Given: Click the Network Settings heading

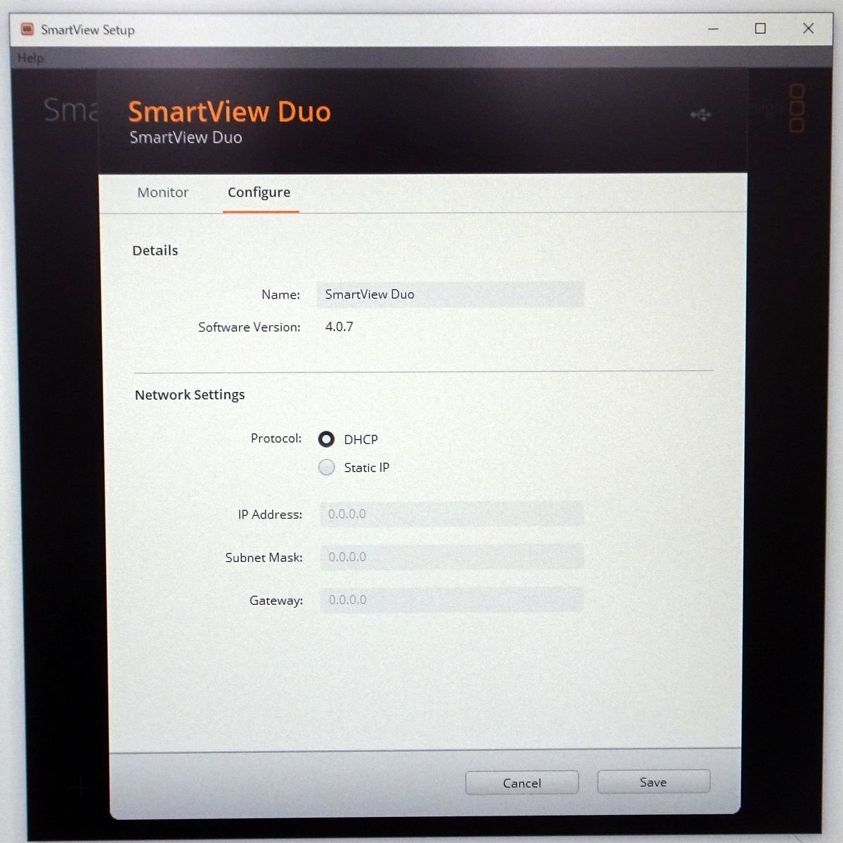Looking at the screenshot, I should [x=190, y=395].
